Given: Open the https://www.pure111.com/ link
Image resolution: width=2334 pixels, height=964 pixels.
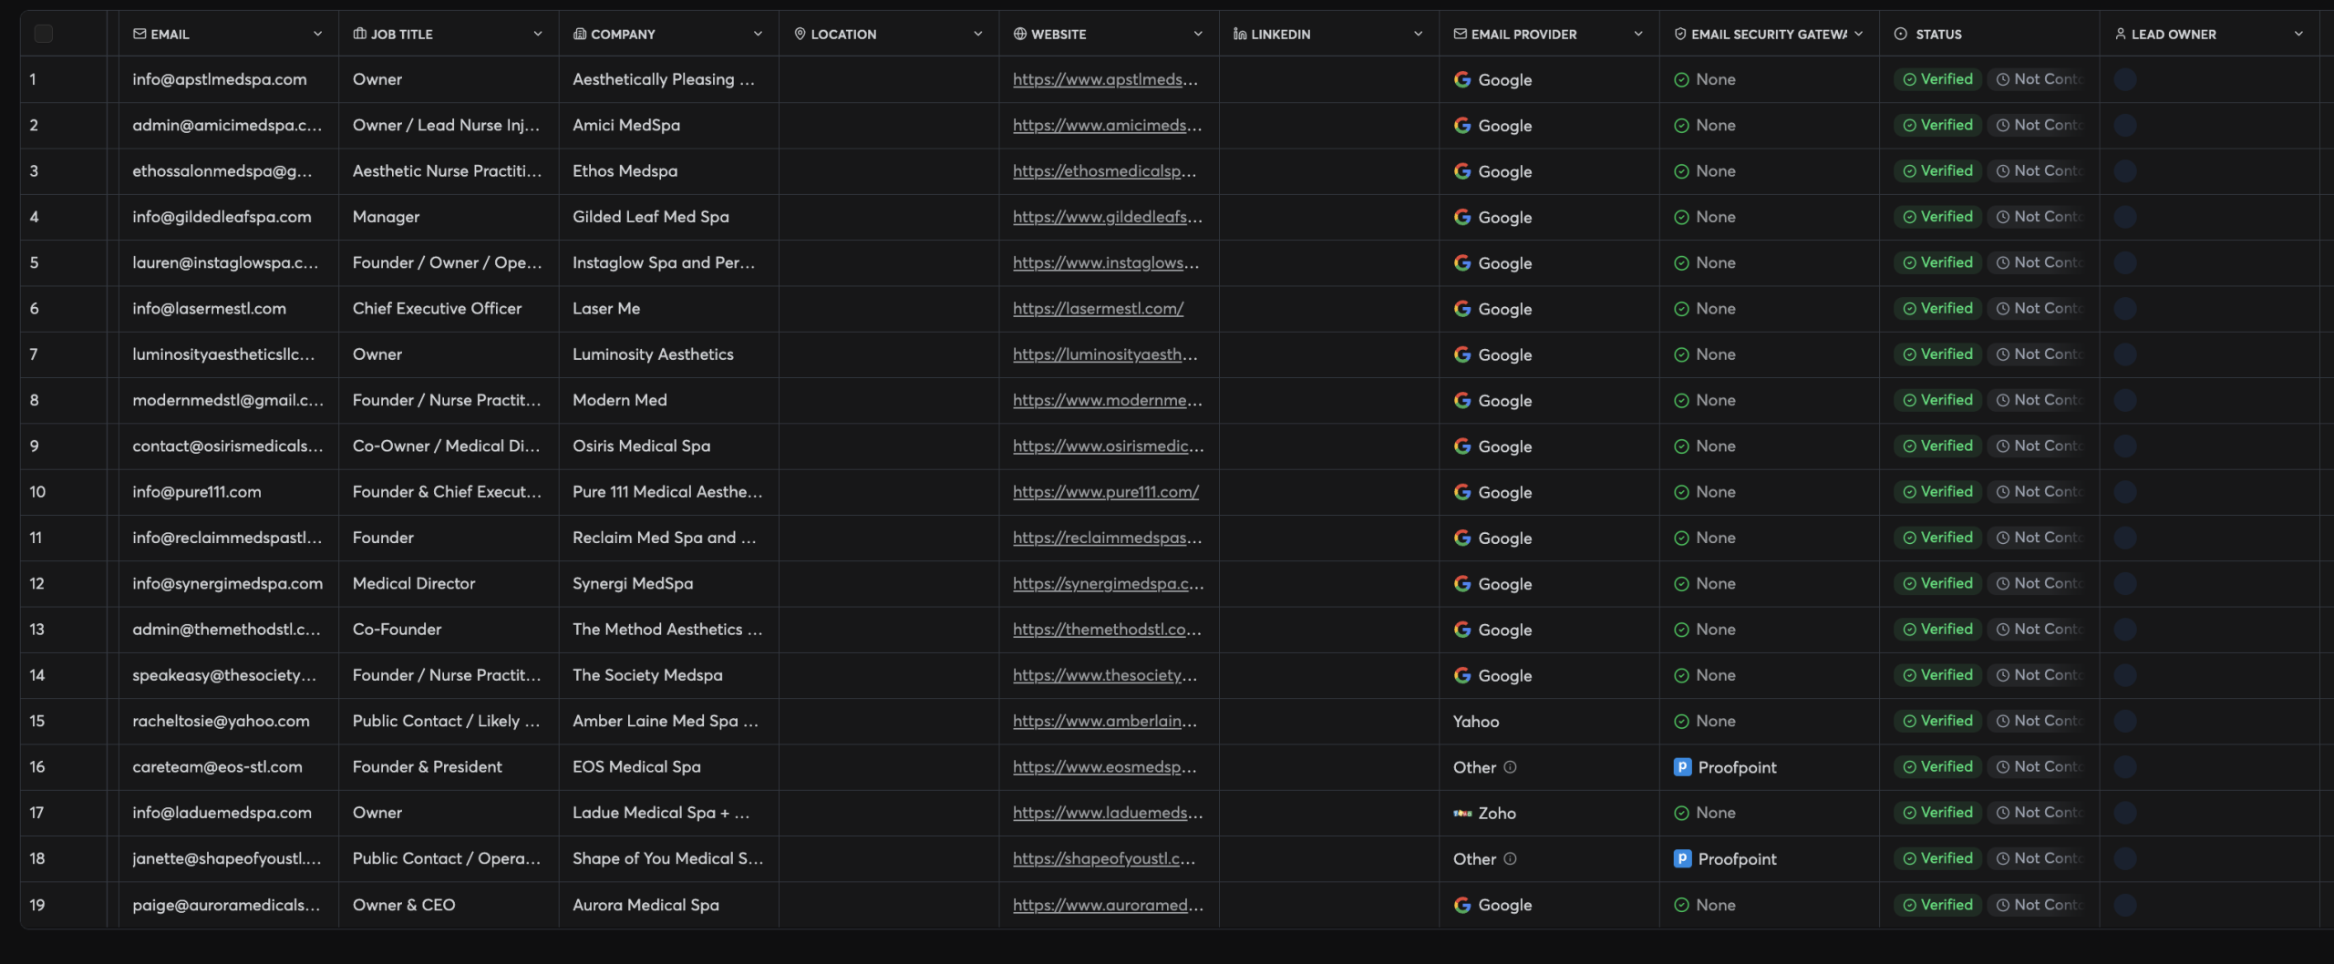Looking at the screenshot, I should (1106, 492).
